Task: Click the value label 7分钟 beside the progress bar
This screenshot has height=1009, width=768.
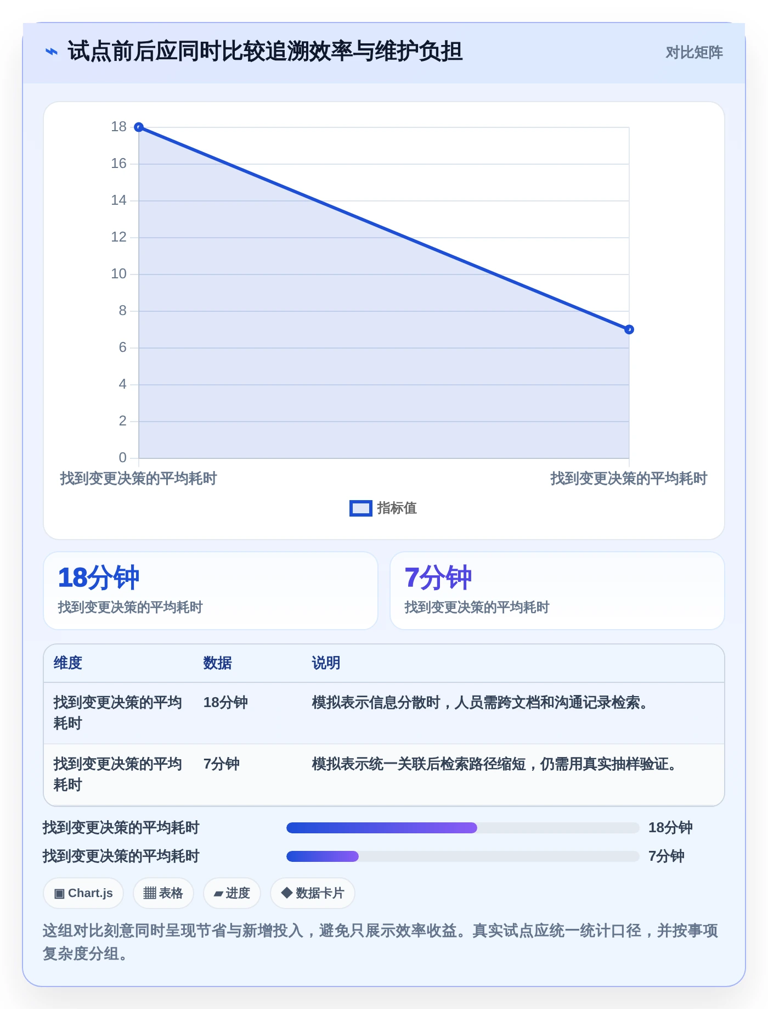Action: point(667,856)
